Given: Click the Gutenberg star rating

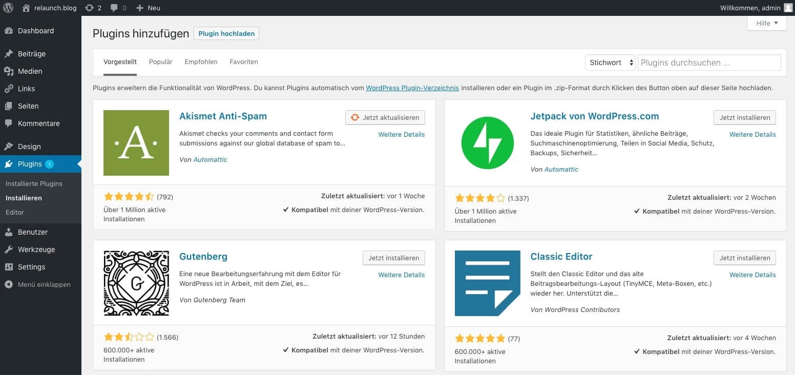Looking at the screenshot, I should [129, 337].
